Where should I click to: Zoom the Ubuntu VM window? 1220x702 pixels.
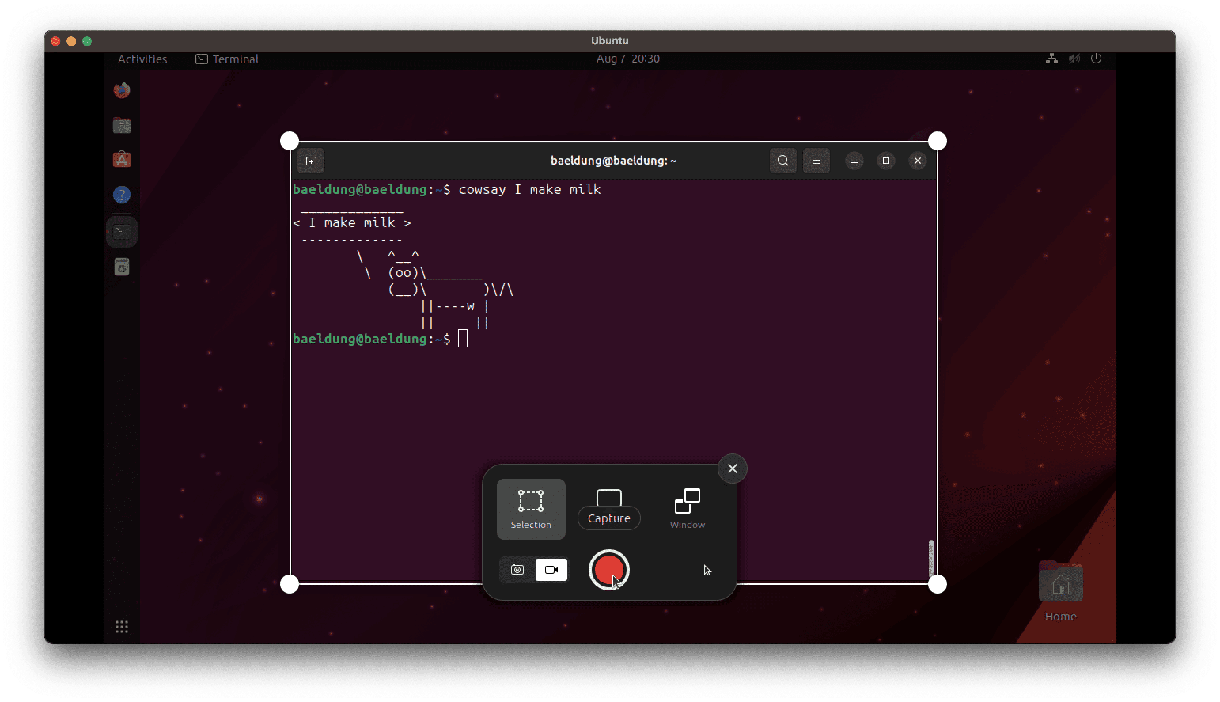click(x=87, y=41)
